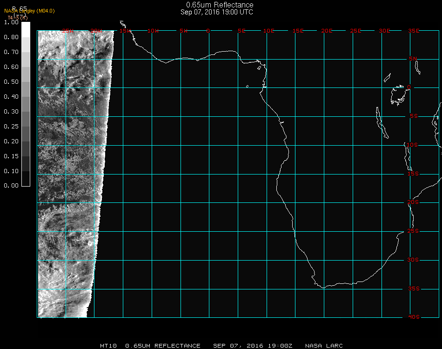This screenshot has height=349, width=442.
Task: Click the 0.80 value on the reflectance scale
Action: click(x=11, y=37)
